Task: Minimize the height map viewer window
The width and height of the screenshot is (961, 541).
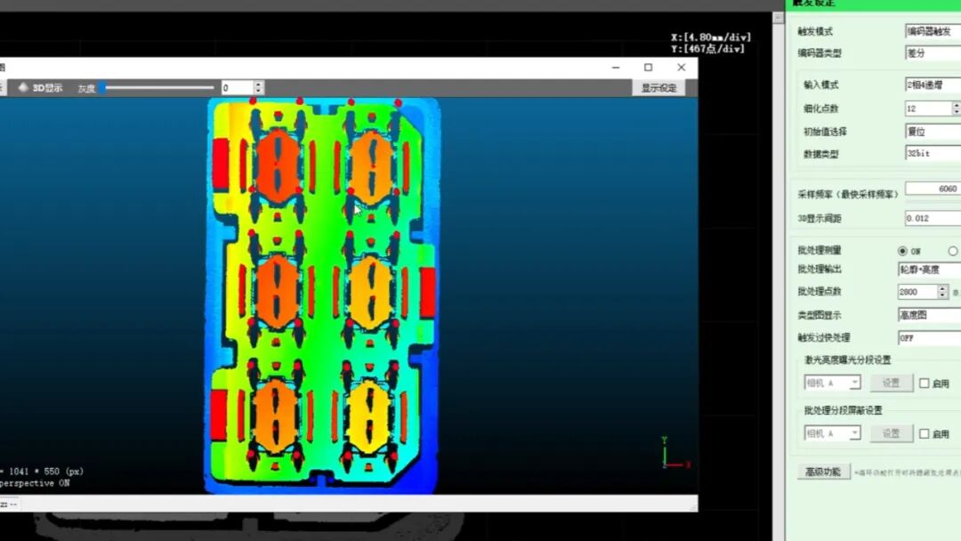Action: pyautogui.click(x=615, y=68)
